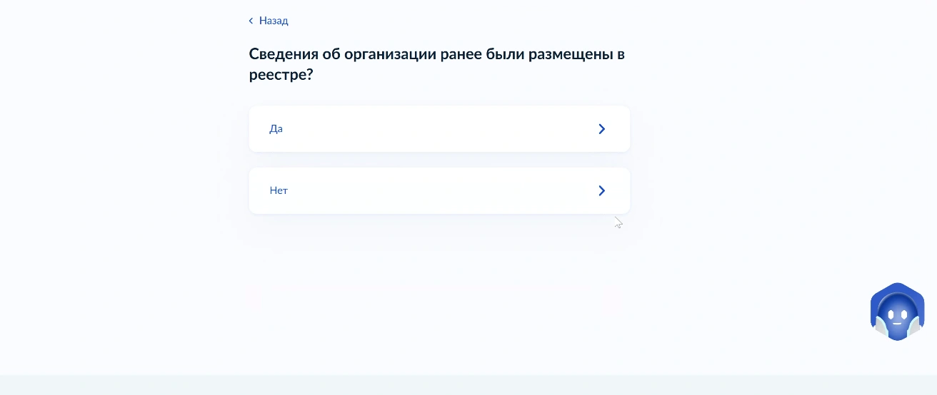This screenshot has width=937, height=395.
Task: Expand the Да card using its arrow
Action: [601, 129]
